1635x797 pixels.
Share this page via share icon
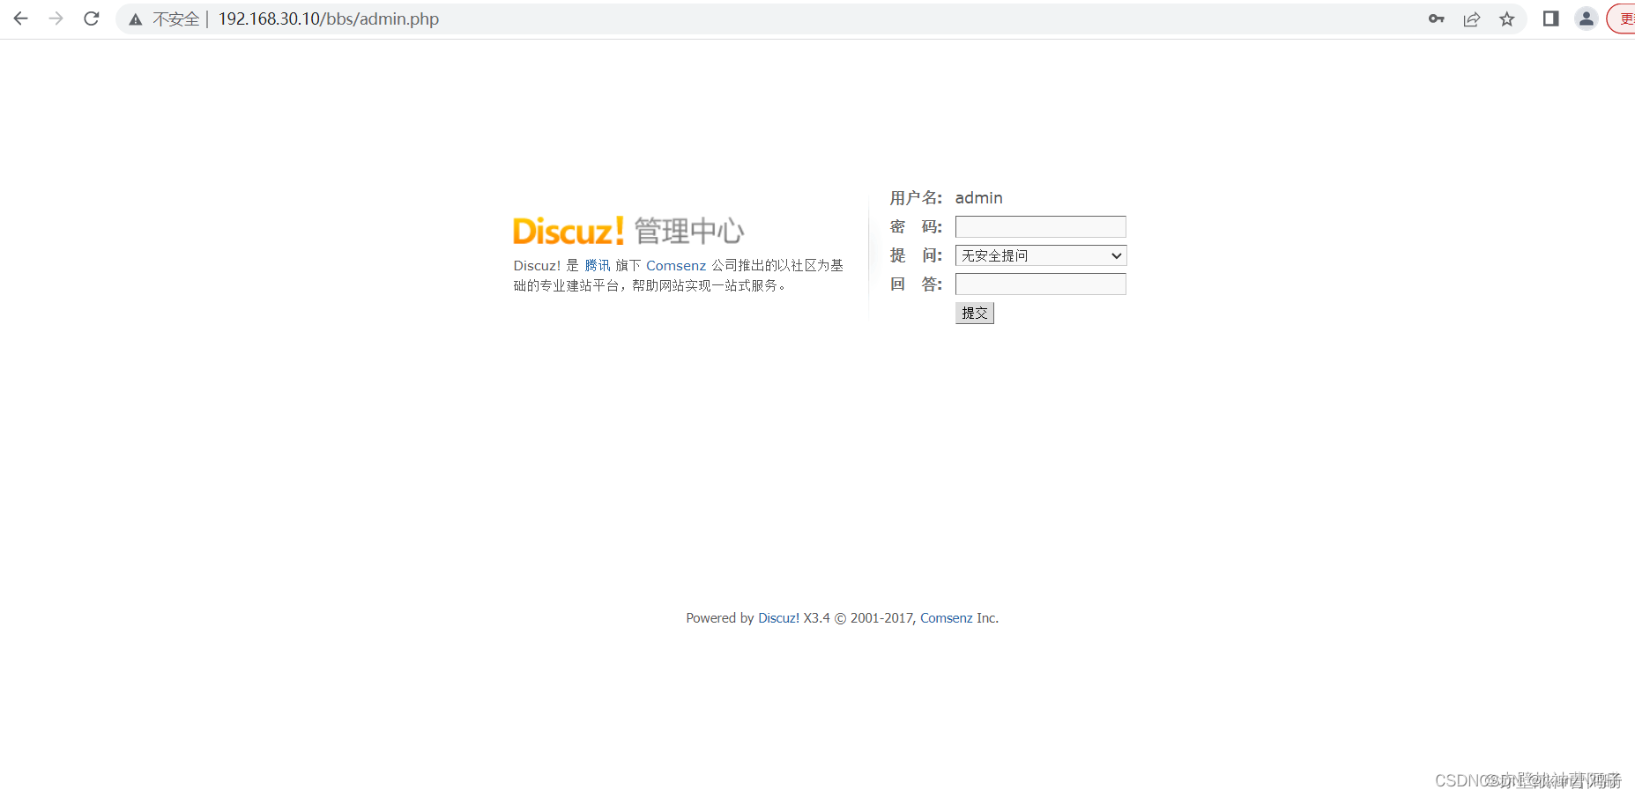(x=1472, y=18)
